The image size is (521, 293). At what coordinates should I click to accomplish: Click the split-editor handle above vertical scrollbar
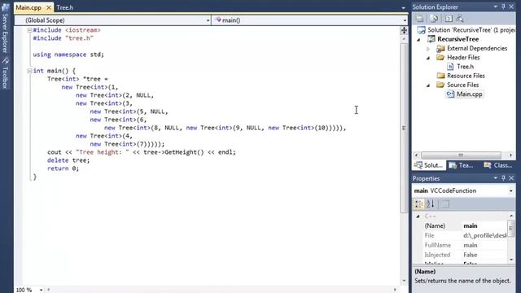[404, 31]
